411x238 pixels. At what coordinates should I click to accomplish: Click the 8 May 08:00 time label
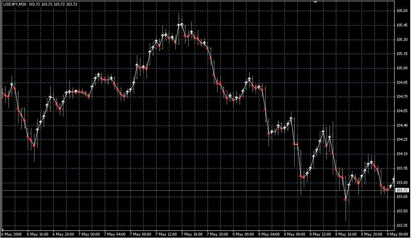pyautogui.click(x=295, y=234)
